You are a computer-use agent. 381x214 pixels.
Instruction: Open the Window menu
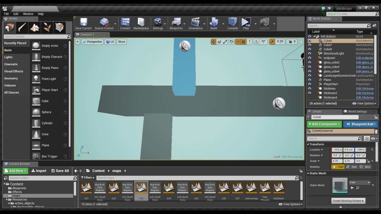[28, 14]
